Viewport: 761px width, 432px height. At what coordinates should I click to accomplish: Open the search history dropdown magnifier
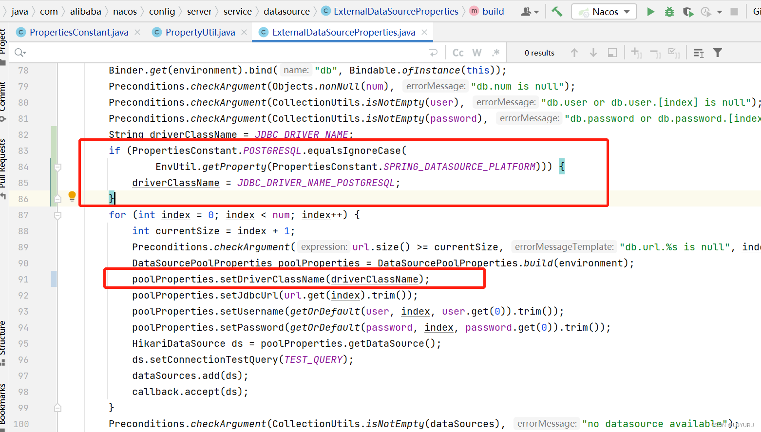(20, 53)
